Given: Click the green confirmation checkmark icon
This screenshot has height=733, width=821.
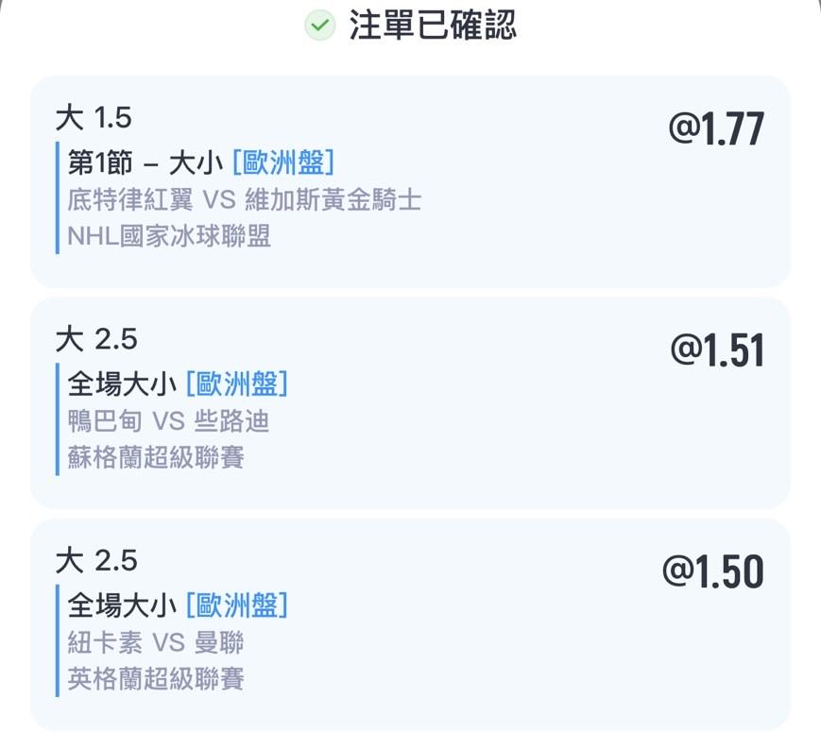Looking at the screenshot, I should tap(320, 26).
